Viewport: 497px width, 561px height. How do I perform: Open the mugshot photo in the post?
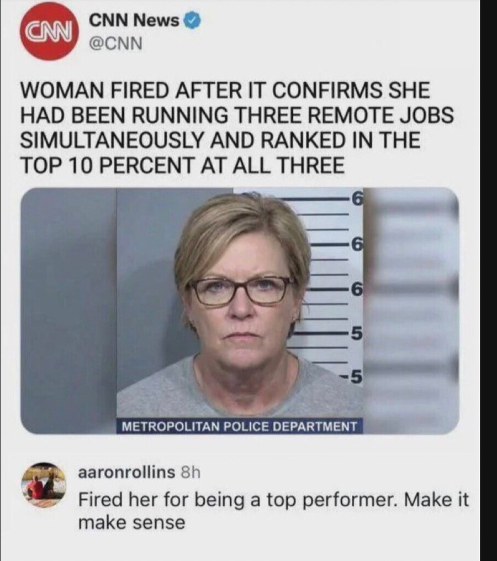[x=240, y=311]
